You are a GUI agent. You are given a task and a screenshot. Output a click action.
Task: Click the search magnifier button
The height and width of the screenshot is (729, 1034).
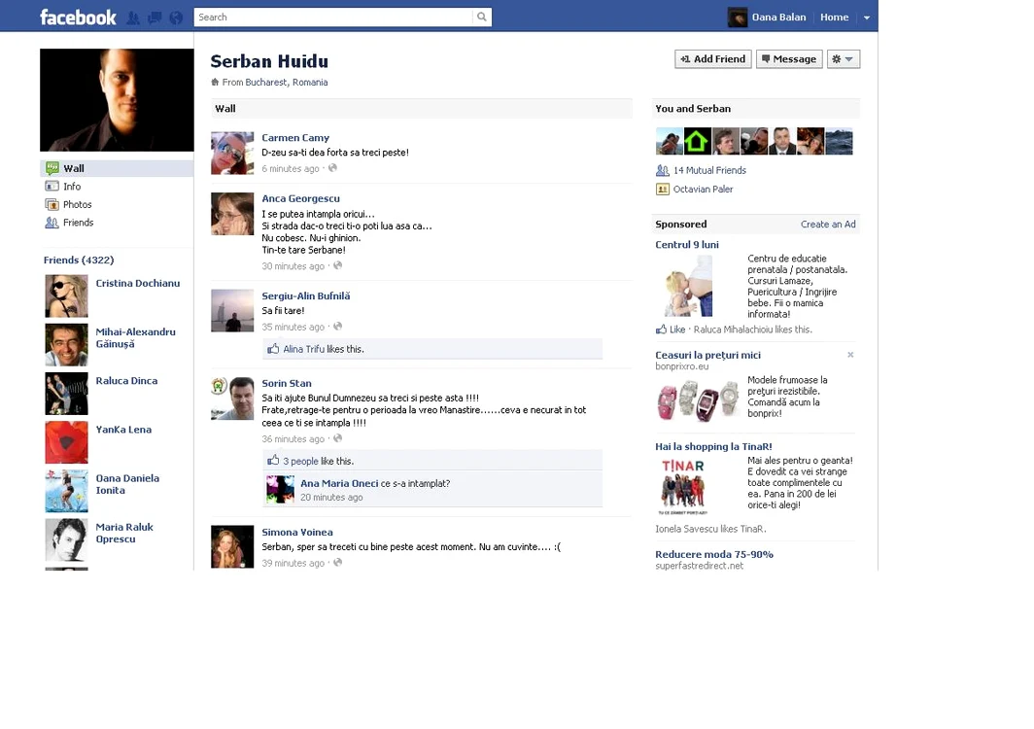(482, 17)
